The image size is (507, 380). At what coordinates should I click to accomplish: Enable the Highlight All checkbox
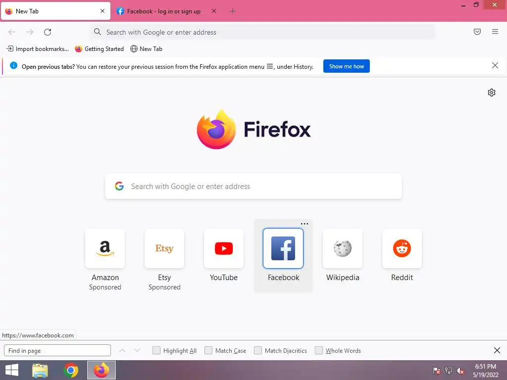pyautogui.click(x=156, y=350)
